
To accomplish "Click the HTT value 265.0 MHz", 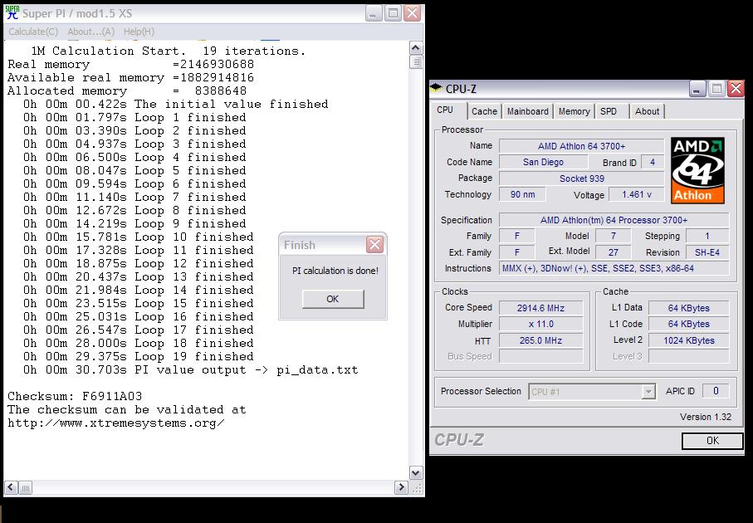I will point(540,340).
